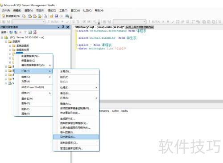Click the Filter funnel icon in Object Explorer

click(25, 32)
